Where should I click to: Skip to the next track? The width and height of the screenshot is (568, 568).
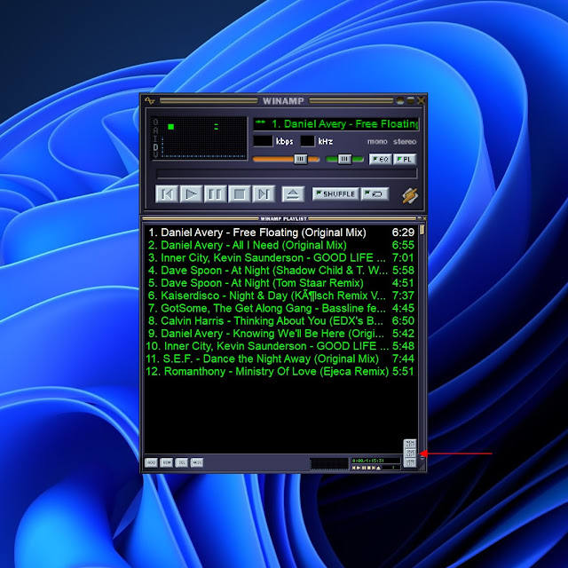click(264, 194)
